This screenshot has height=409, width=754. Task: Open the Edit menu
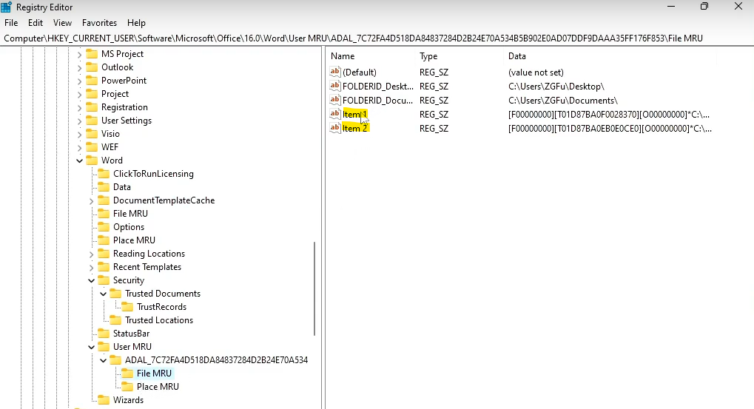click(35, 23)
